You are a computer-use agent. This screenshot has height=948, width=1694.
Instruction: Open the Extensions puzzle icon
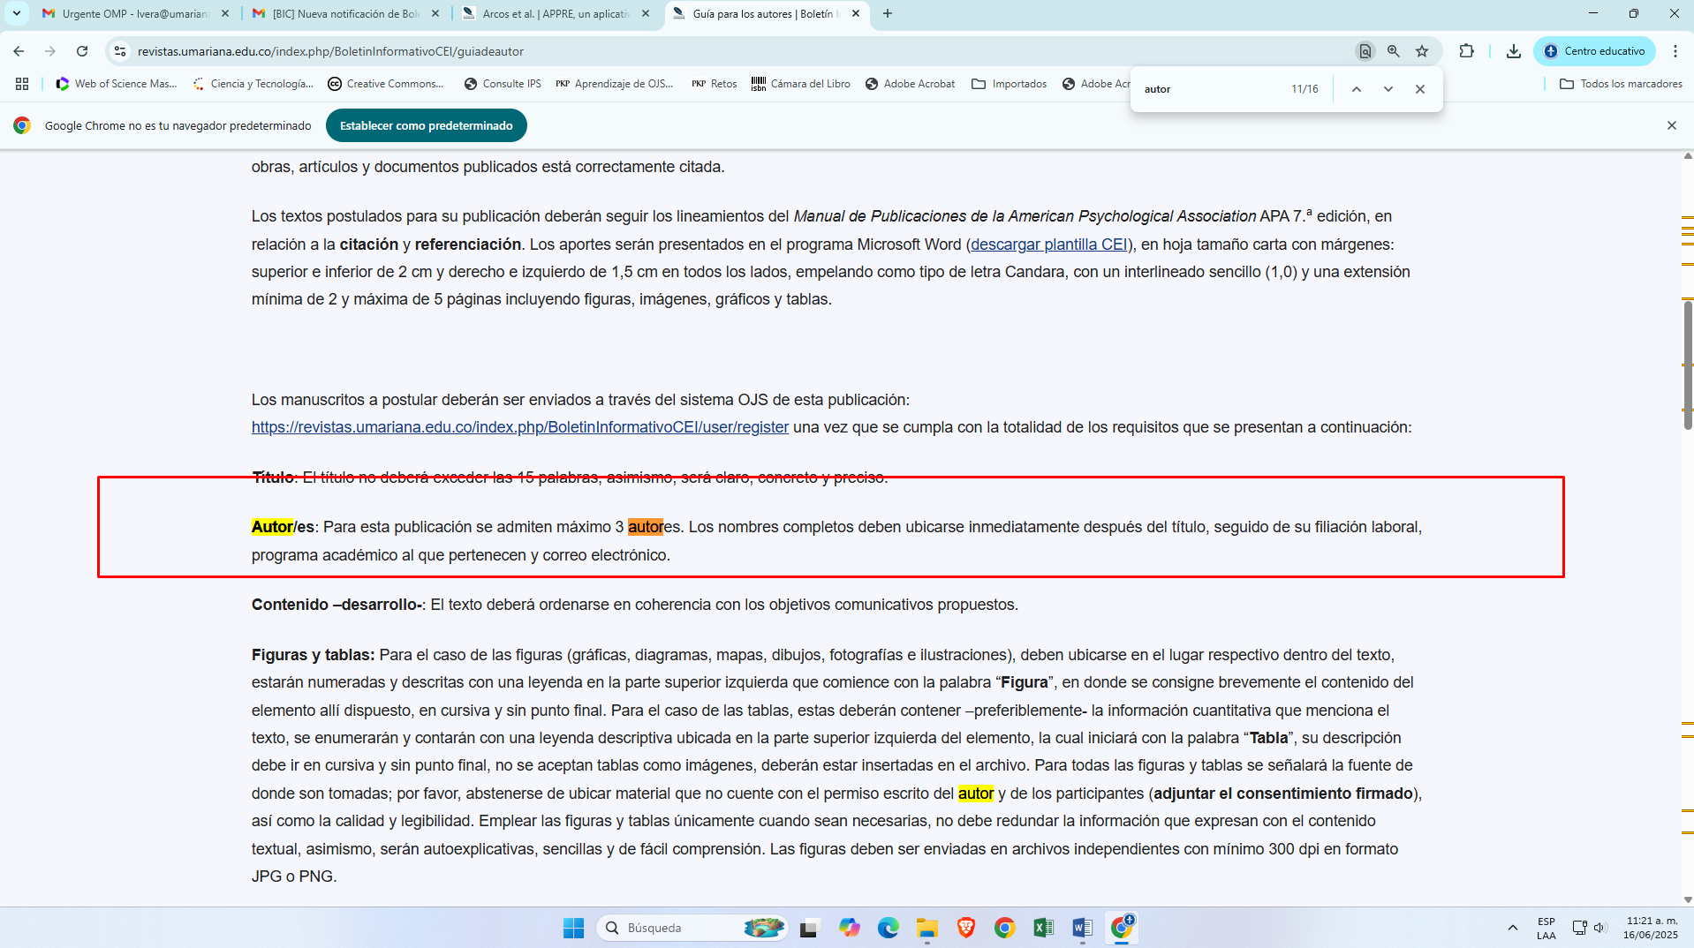[x=1467, y=51]
